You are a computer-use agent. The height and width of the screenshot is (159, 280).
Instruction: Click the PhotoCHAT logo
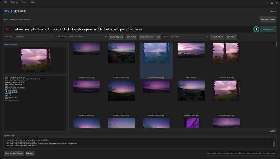[15, 11]
